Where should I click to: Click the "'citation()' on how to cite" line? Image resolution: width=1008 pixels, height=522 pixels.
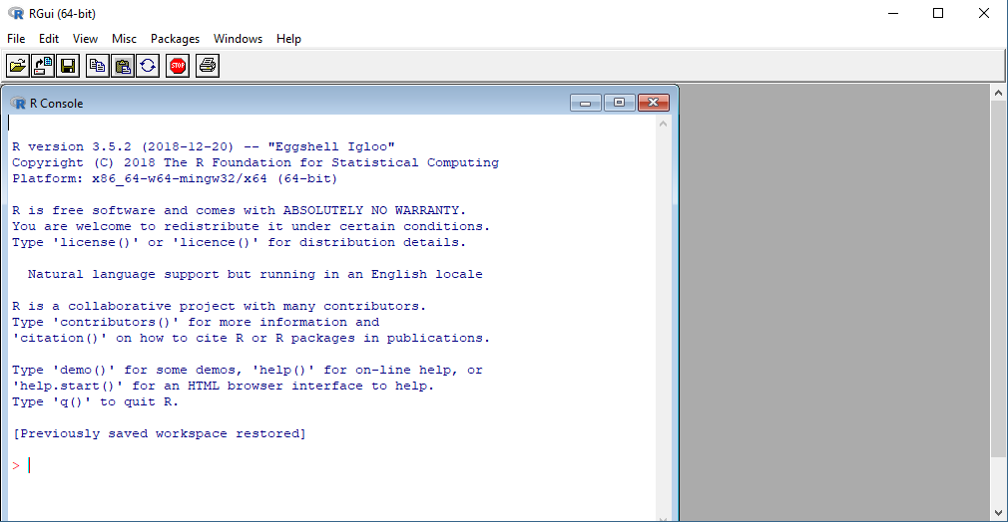pos(251,339)
